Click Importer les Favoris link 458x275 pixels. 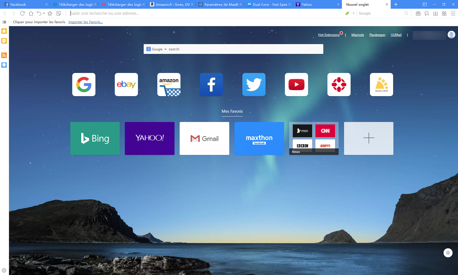(86, 22)
